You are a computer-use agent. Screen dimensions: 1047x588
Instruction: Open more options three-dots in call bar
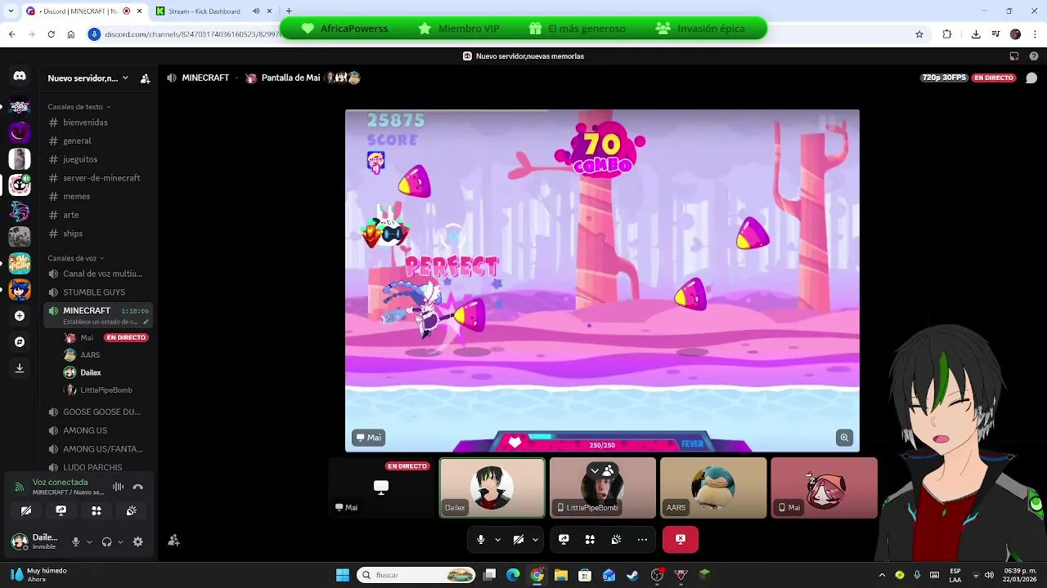tap(642, 539)
